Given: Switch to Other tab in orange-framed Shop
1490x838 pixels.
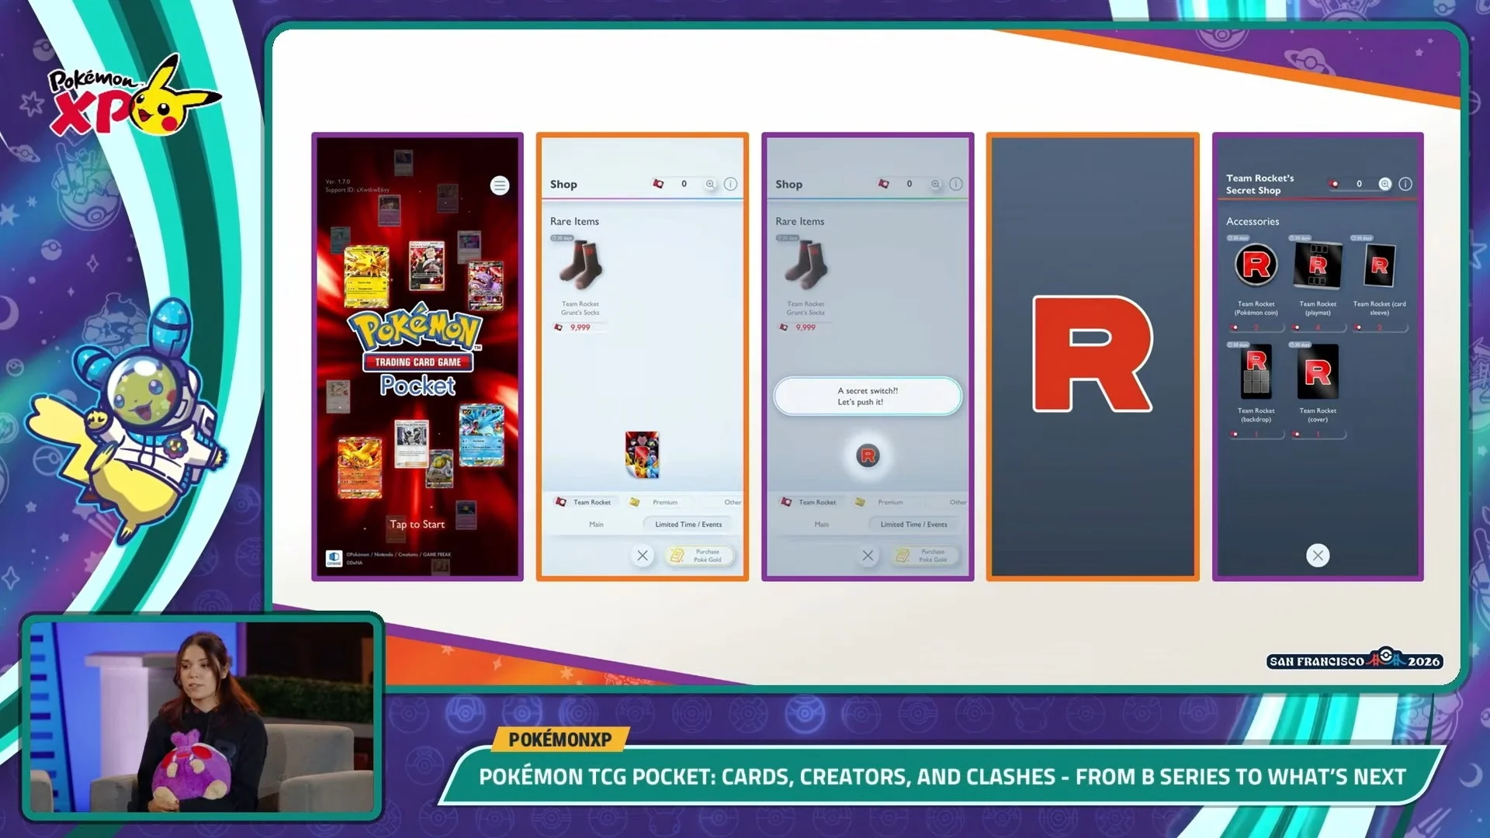Looking at the screenshot, I should point(733,502).
